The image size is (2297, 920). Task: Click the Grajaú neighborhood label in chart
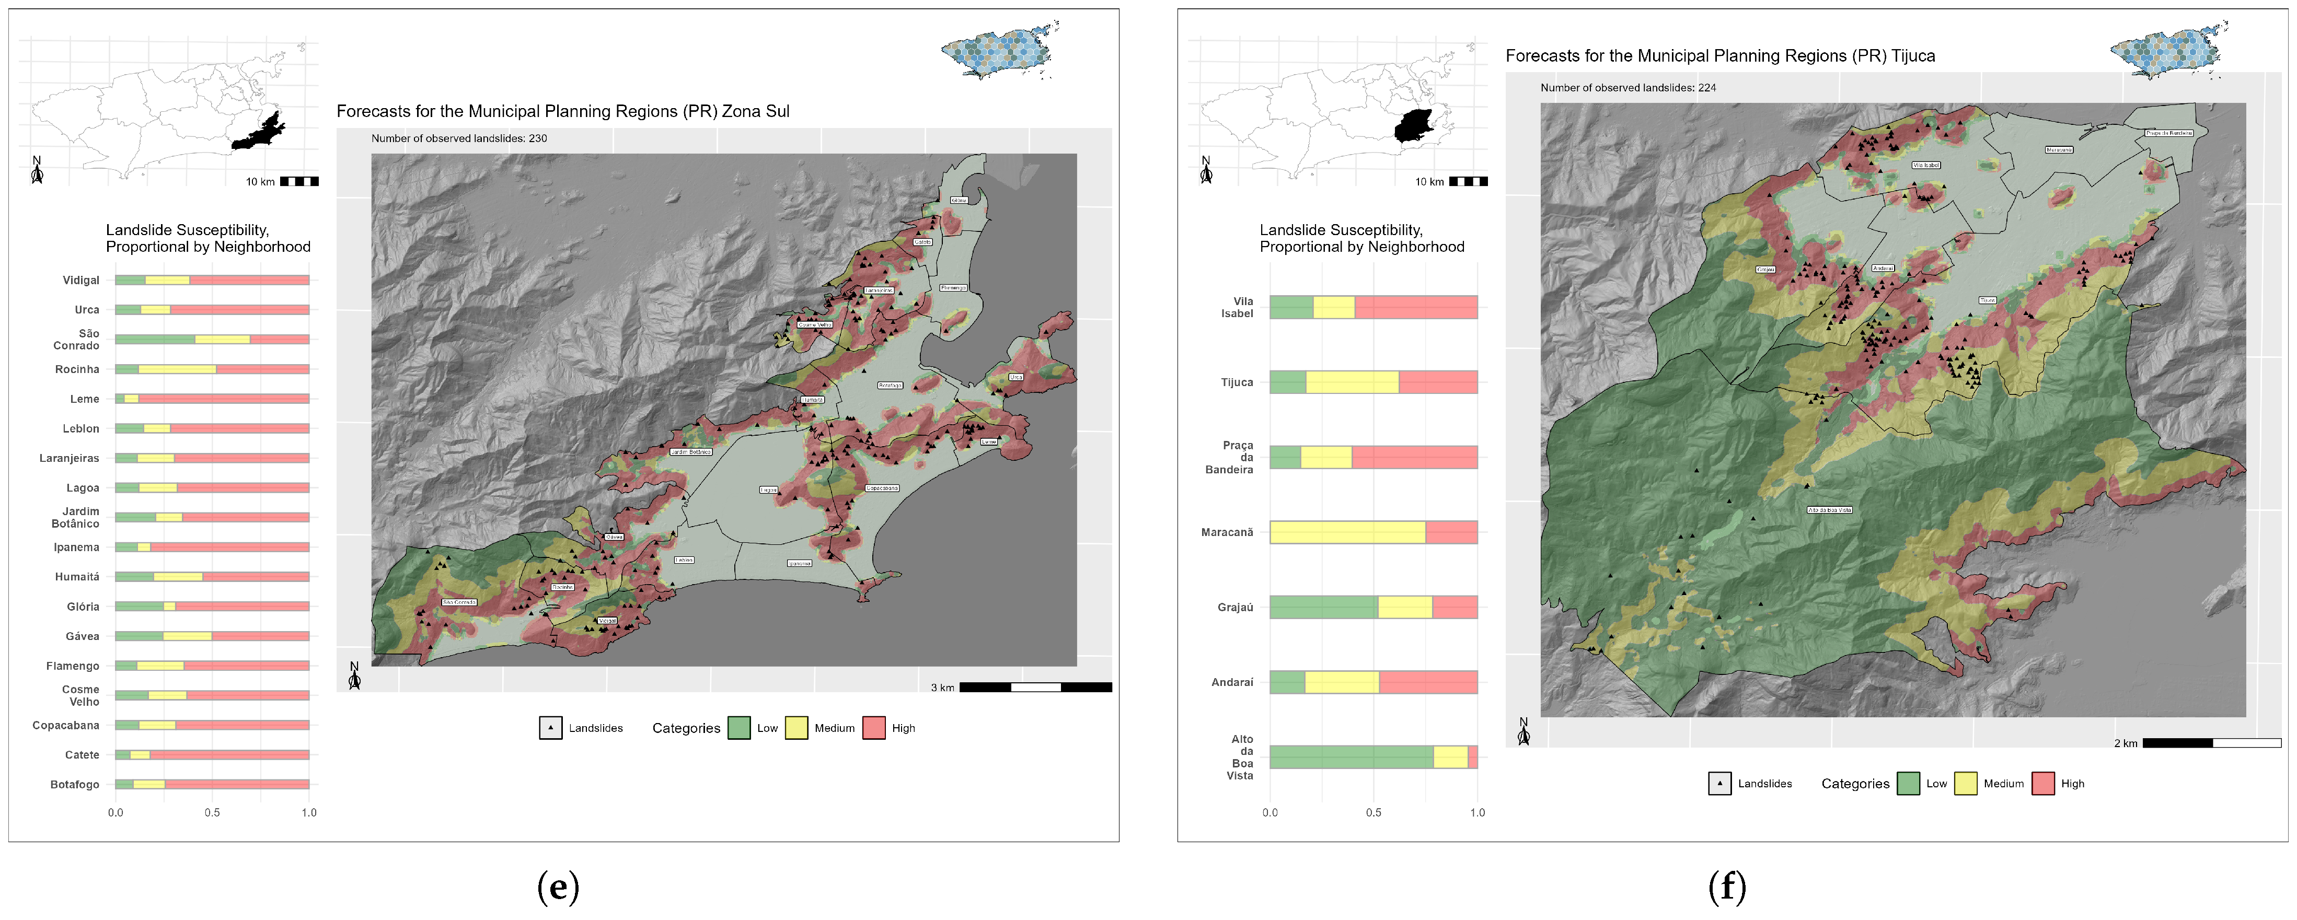[x=1235, y=607]
